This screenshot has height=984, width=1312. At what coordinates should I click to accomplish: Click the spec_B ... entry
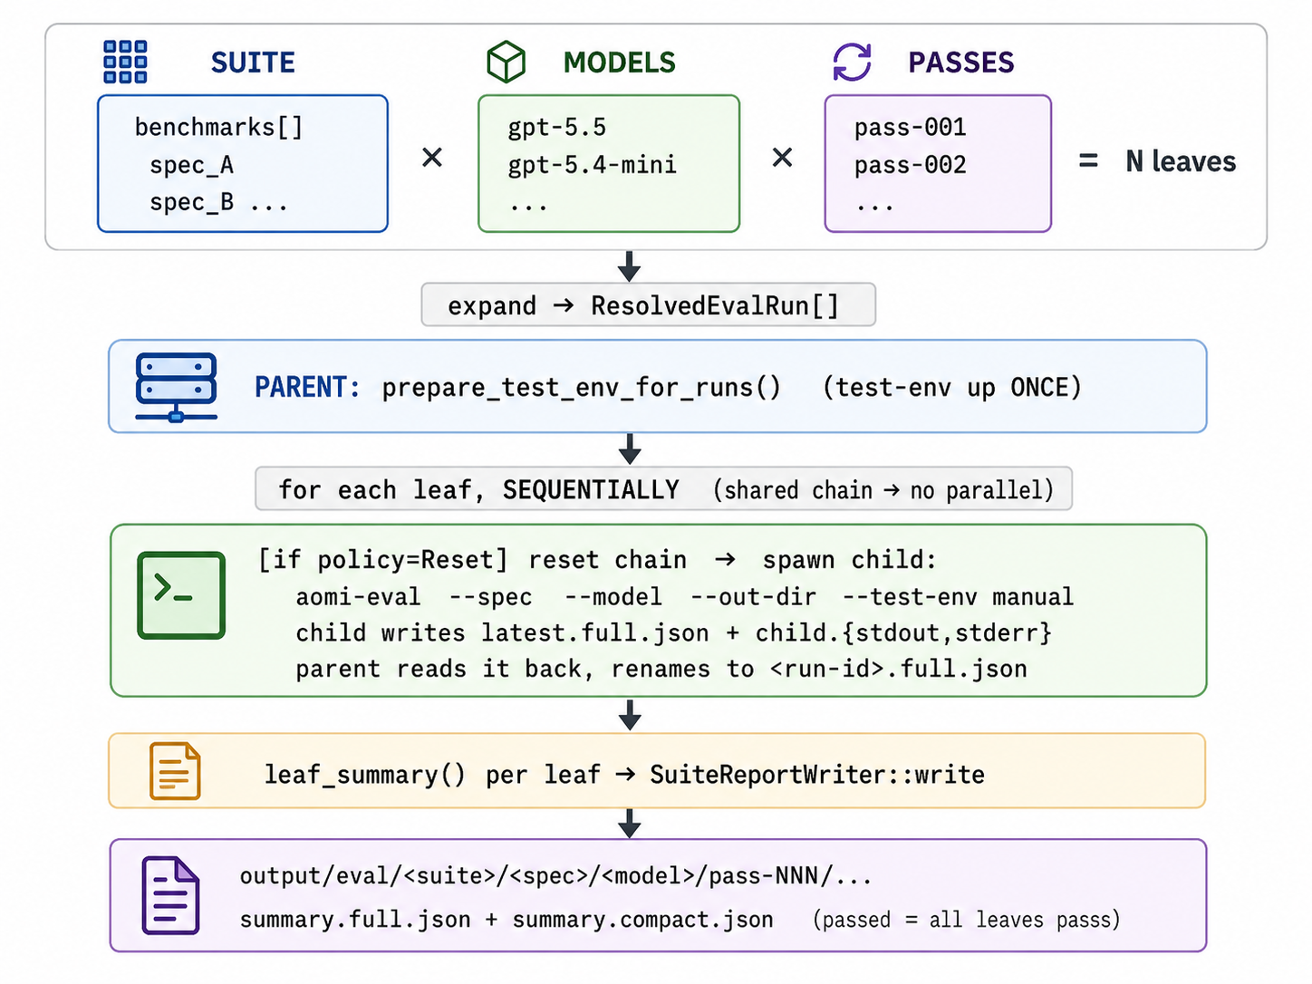pyautogui.click(x=218, y=202)
